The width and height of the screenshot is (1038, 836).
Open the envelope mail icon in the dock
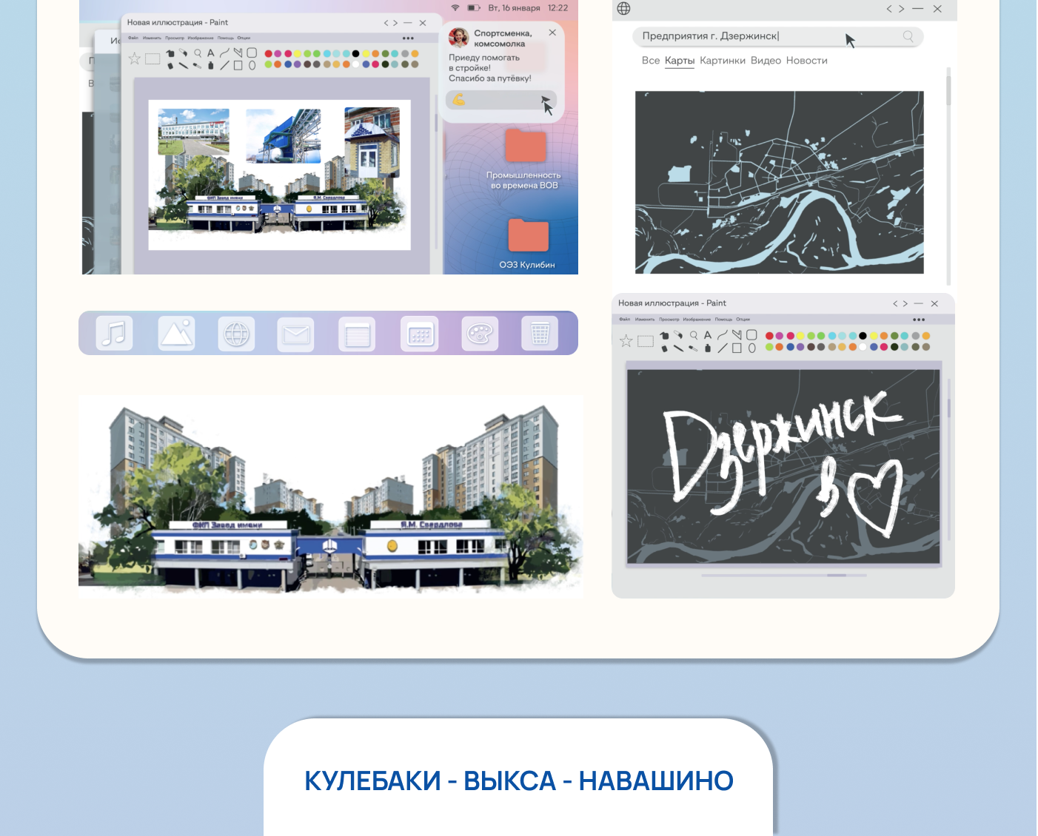pos(296,334)
